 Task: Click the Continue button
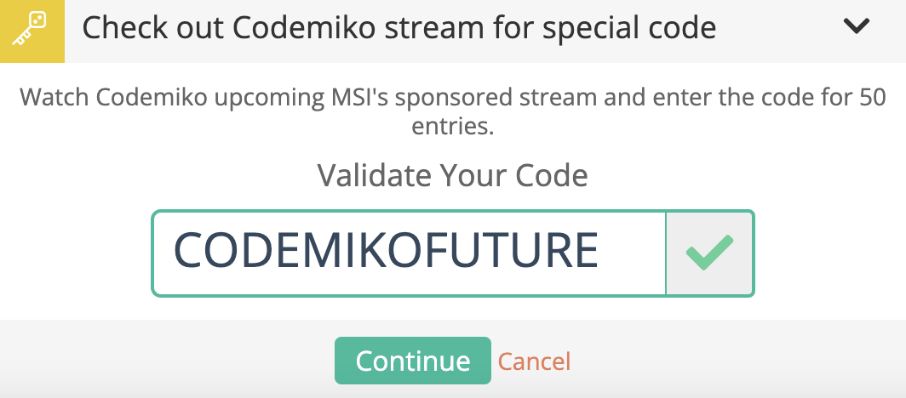click(412, 361)
